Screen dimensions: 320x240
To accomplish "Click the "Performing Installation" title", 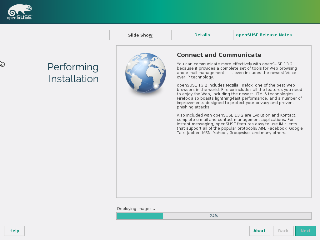I will coord(73,73).
